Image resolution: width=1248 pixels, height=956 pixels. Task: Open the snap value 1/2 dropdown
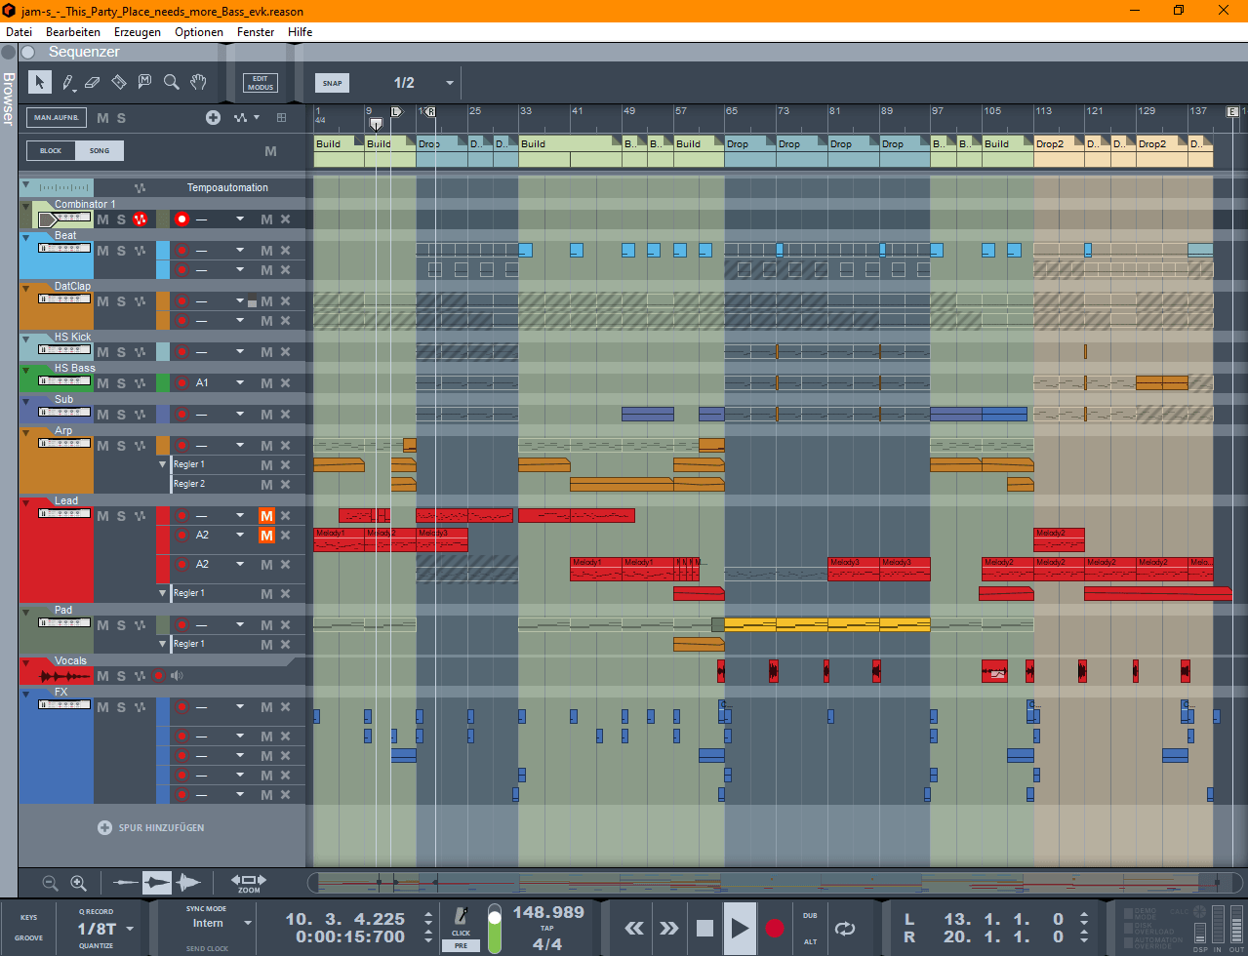450,83
